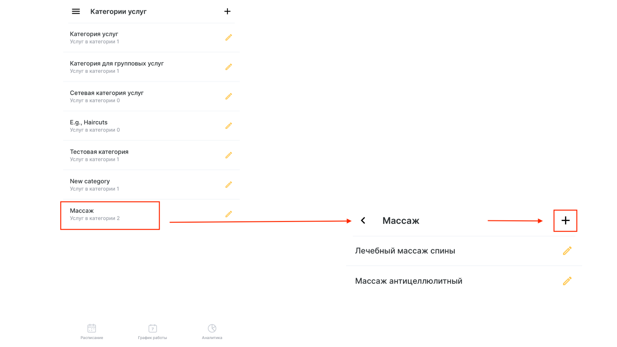Switch to the График работы tab
The width and height of the screenshot is (617, 347).
click(153, 332)
